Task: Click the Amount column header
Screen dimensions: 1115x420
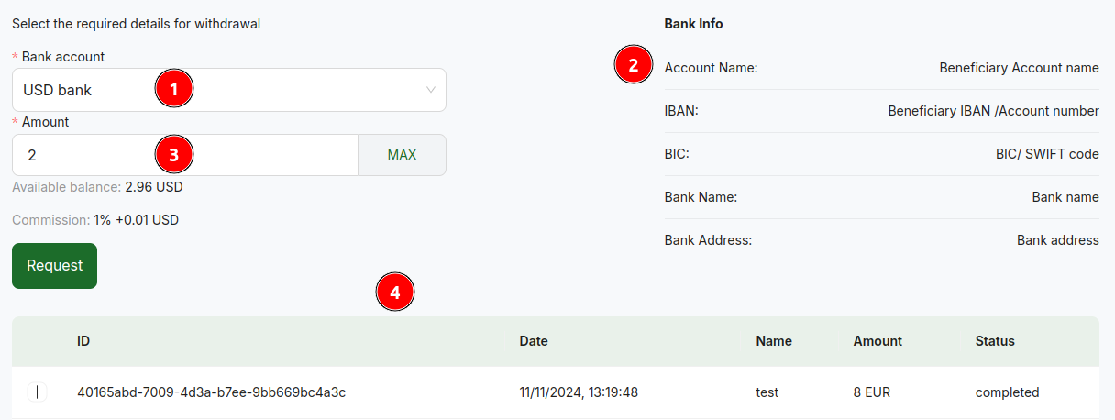Action: [878, 341]
